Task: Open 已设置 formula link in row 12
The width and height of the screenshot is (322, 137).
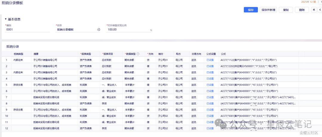Action: click(x=210, y=128)
